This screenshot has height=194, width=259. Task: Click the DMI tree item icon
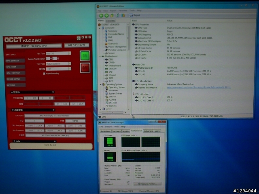click(x=106, y=37)
